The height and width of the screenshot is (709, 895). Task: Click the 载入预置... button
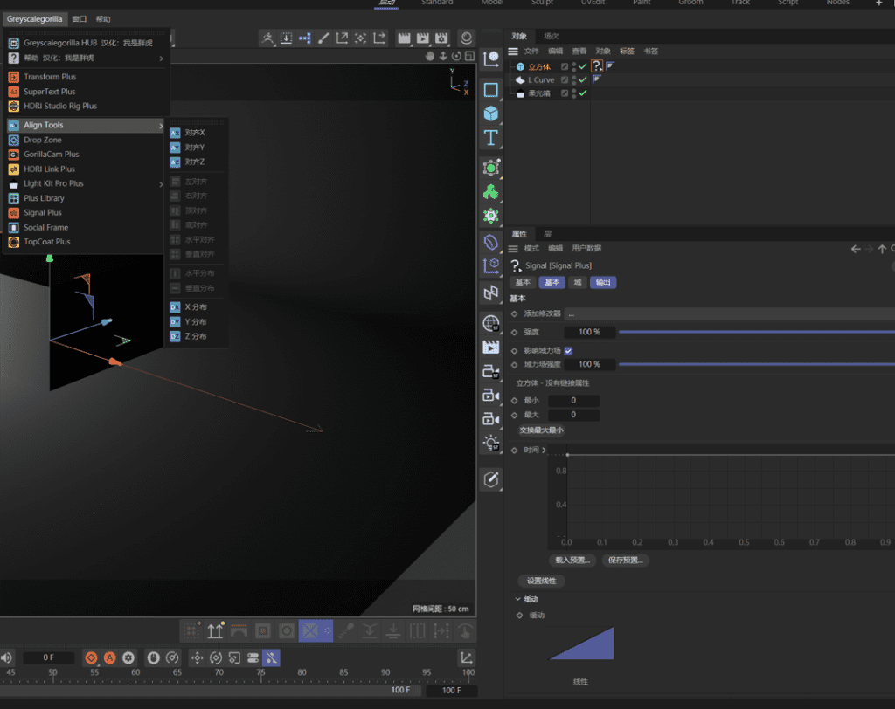pos(572,560)
